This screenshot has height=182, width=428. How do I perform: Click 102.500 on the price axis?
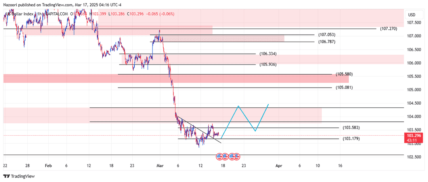click(415, 157)
